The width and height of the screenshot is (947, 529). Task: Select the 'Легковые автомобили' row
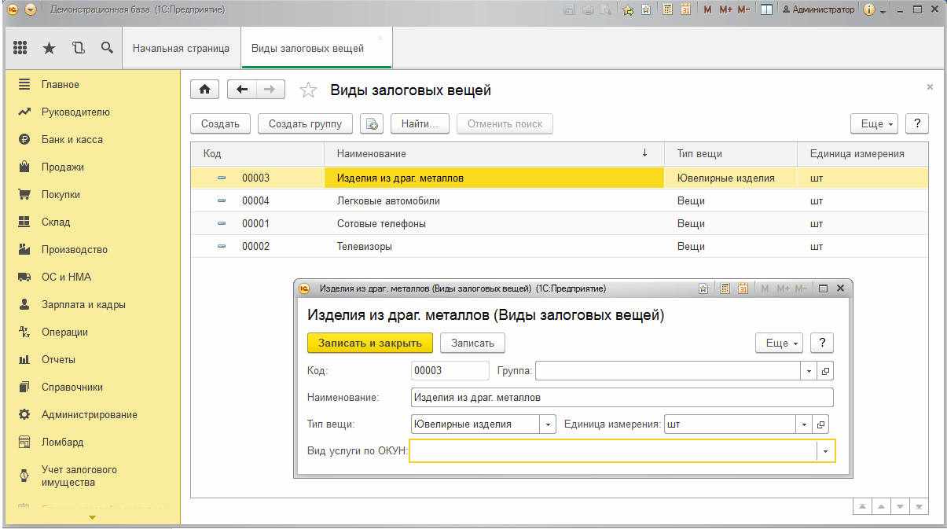pos(559,200)
